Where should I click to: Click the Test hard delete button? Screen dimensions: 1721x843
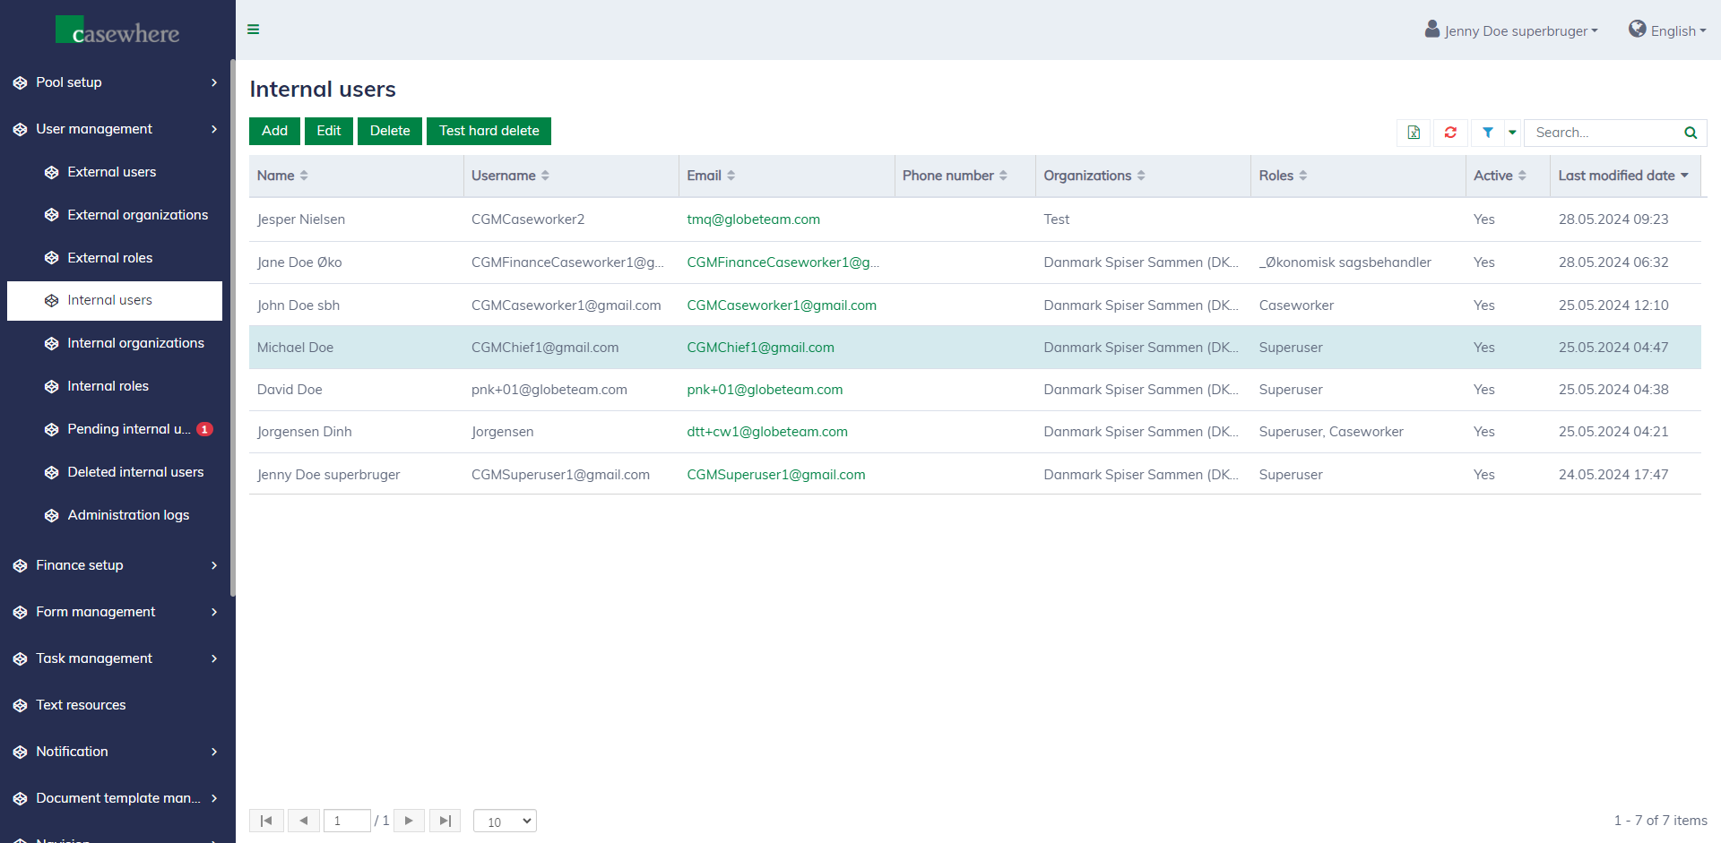point(489,131)
